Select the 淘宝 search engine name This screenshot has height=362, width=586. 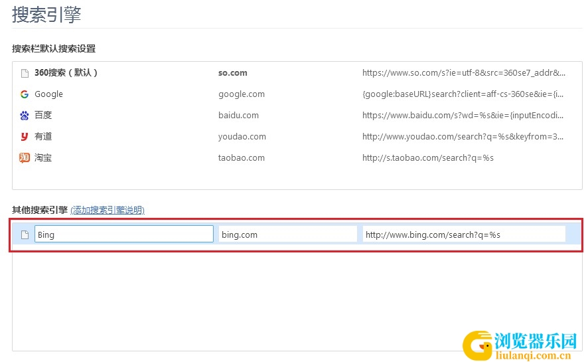click(x=43, y=158)
